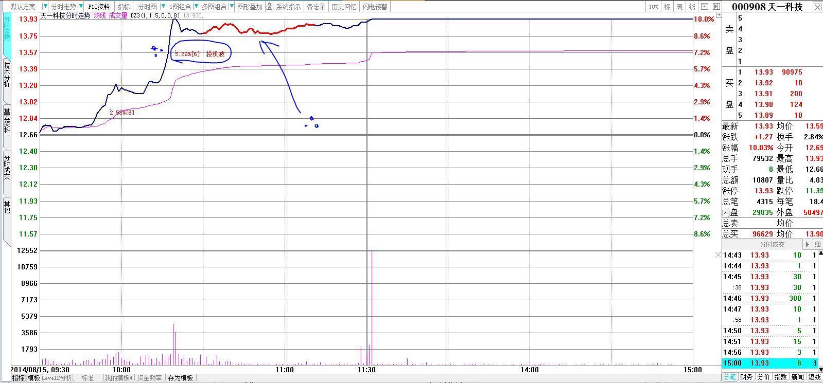Viewport: 823px width, 383px height.
Task: Expand the 多图组合 dropdown arrow
Action: (231, 7)
